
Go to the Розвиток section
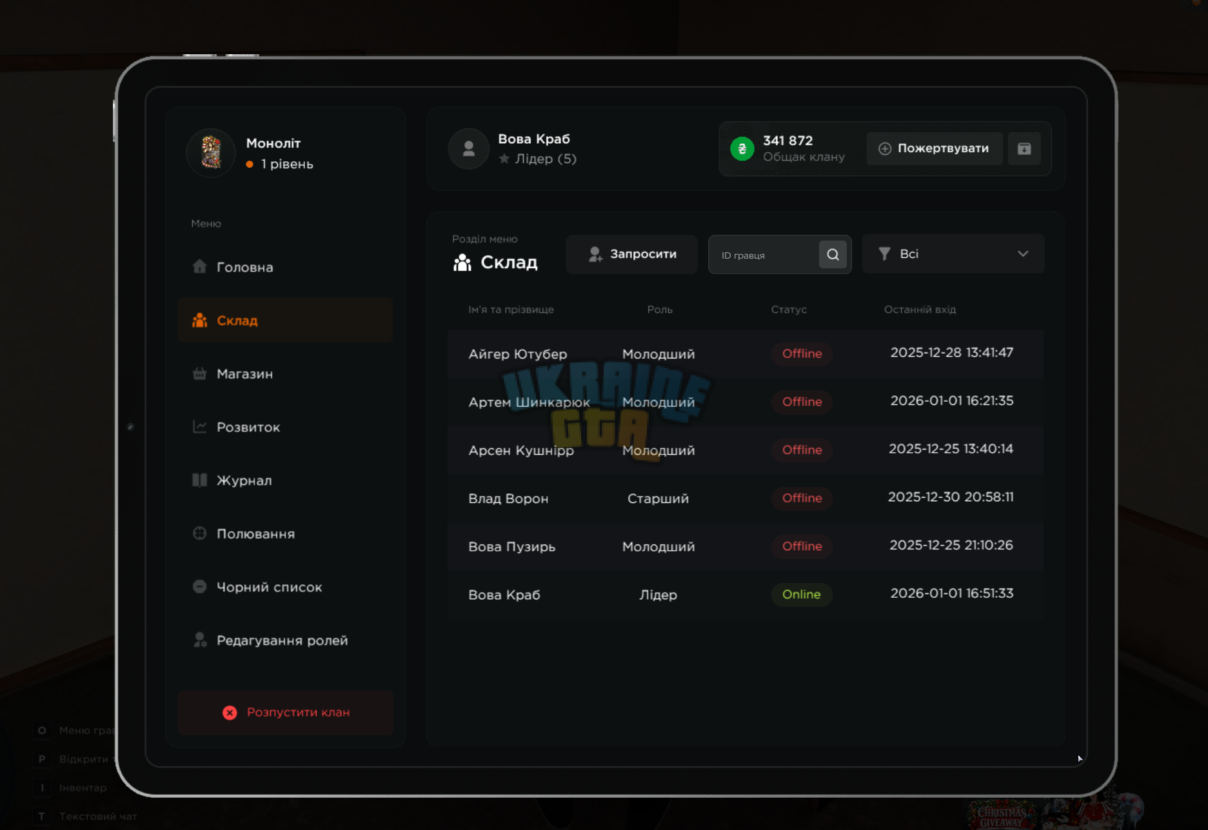[285, 427]
